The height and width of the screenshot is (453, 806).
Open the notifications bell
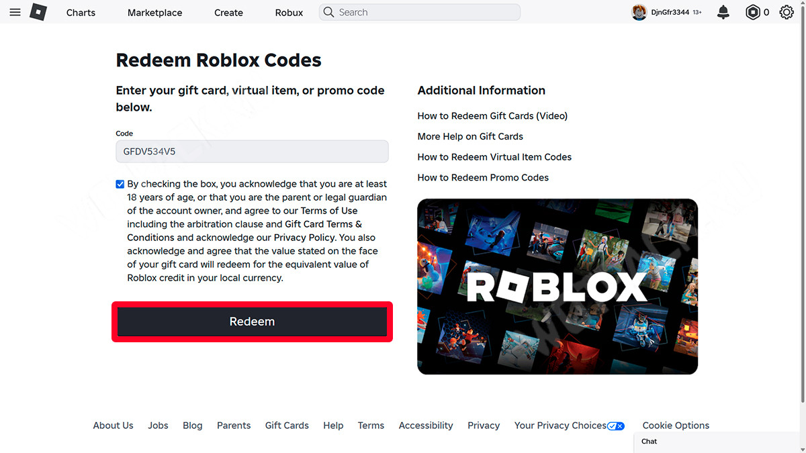(x=723, y=12)
